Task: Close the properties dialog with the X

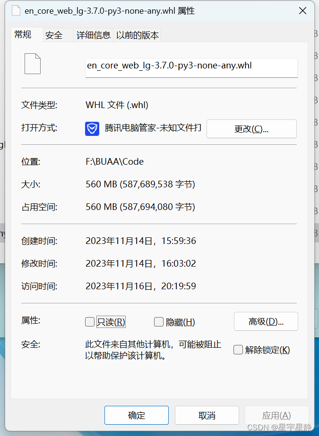Action: pyautogui.click(x=302, y=10)
